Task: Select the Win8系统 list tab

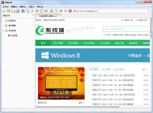Action: tap(106, 69)
